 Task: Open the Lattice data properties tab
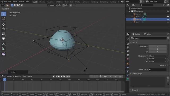[127, 79]
